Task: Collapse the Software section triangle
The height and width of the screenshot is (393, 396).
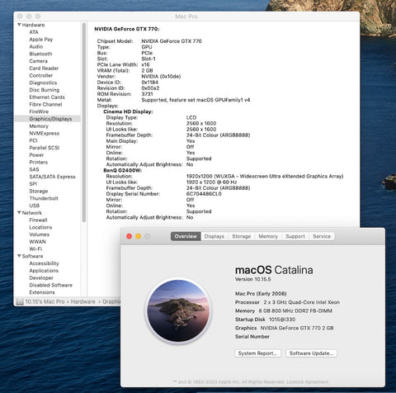Action: pos(19,256)
